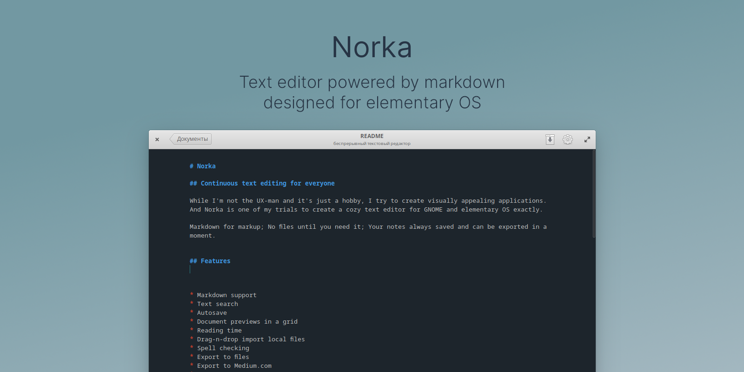The width and height of the screenshot is (744, 372).
Task: Click 'Document previews in a grid' item
Action: [244, 322]
